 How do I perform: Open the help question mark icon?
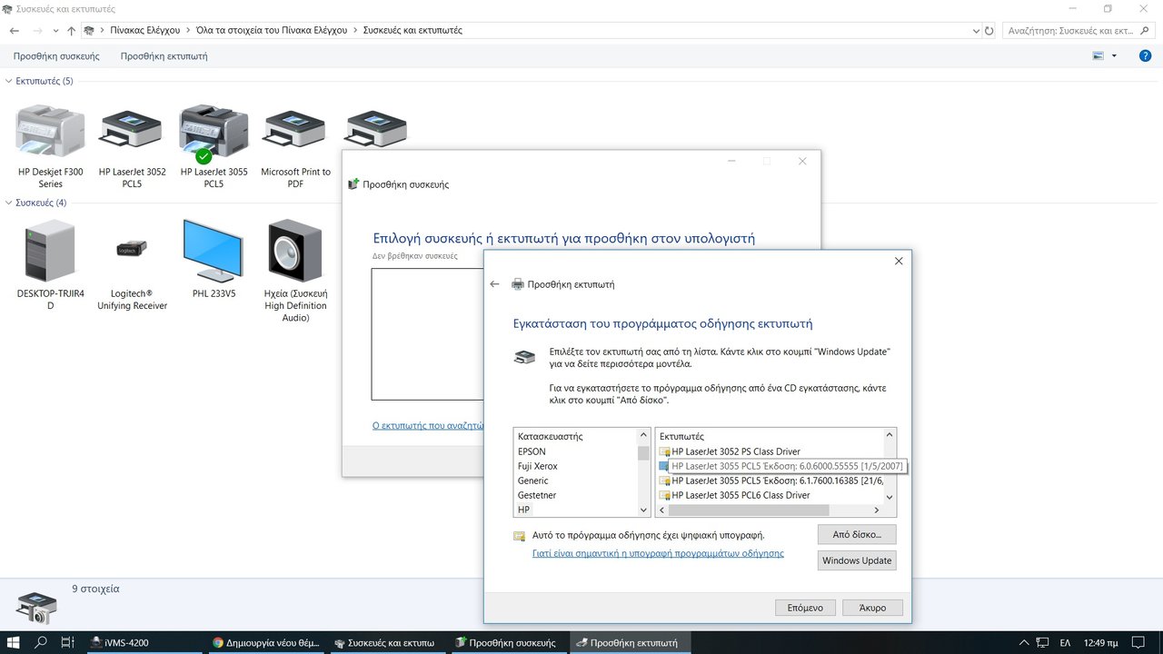pos(1145,55)
